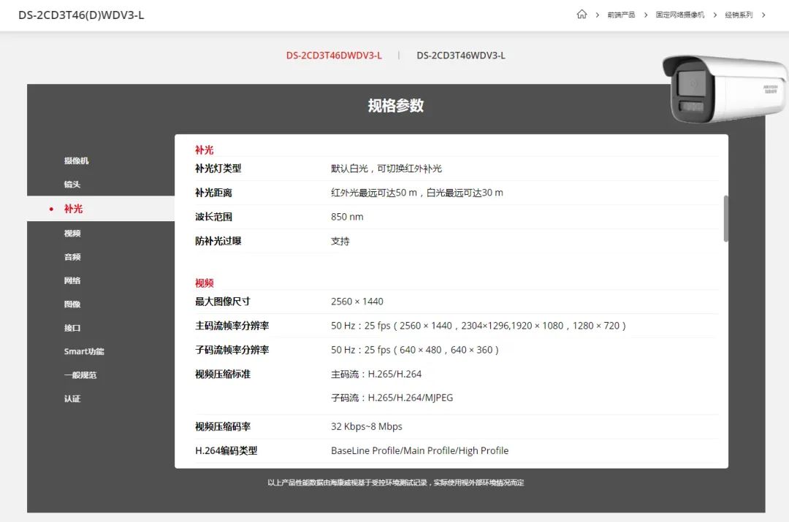Click the home icon in breadcrumb
The image size is (789, 522).
[x=582, y=15]
